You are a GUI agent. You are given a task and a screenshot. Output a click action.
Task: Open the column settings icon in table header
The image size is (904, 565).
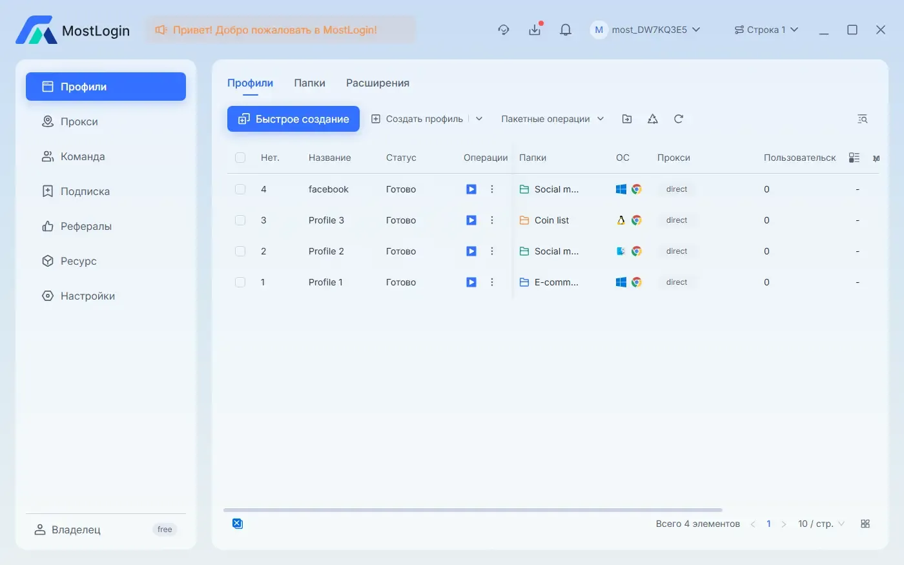coord(854,158)
